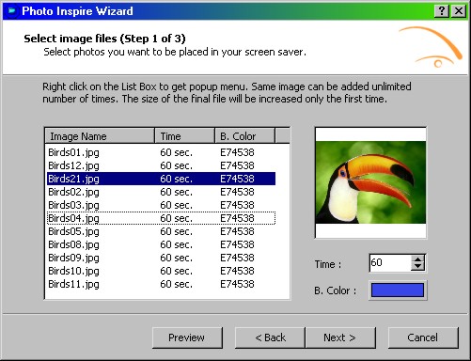The width and height of the screenshot is (471, 361).
Task: Choose Birds11.jpg from the image list
Action: (x=161, y=284)
